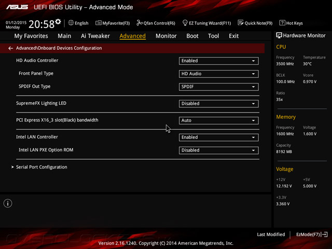Select the SupremeFX Lighting LED label
The width and height of the screenshot is (332, 249).
[41, 103]
